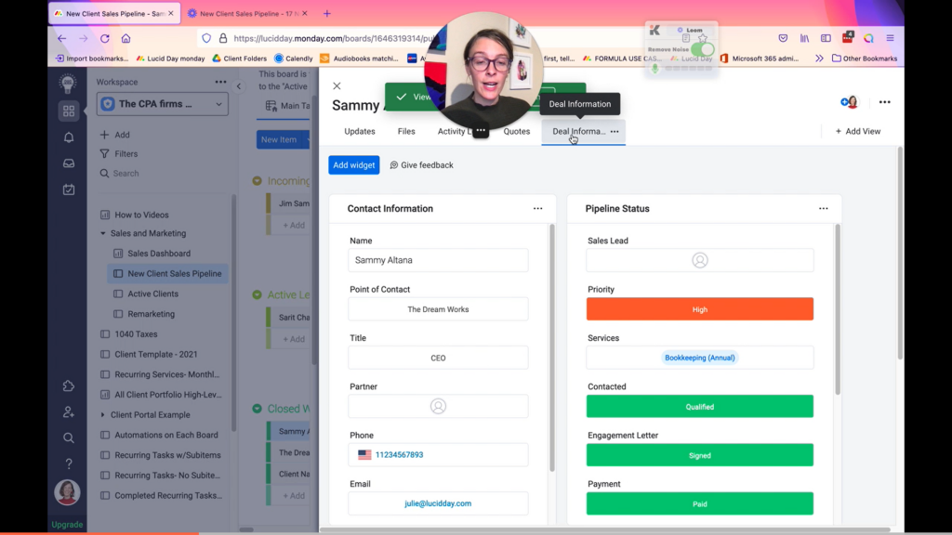Open the browser Home icon
The height and width of the screenshot is (535, 952).
[126, 38]
